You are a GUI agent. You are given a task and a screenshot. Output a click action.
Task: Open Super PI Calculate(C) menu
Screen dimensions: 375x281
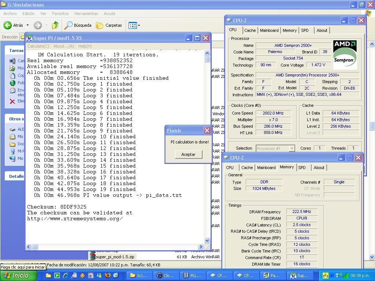coord(38,46)
